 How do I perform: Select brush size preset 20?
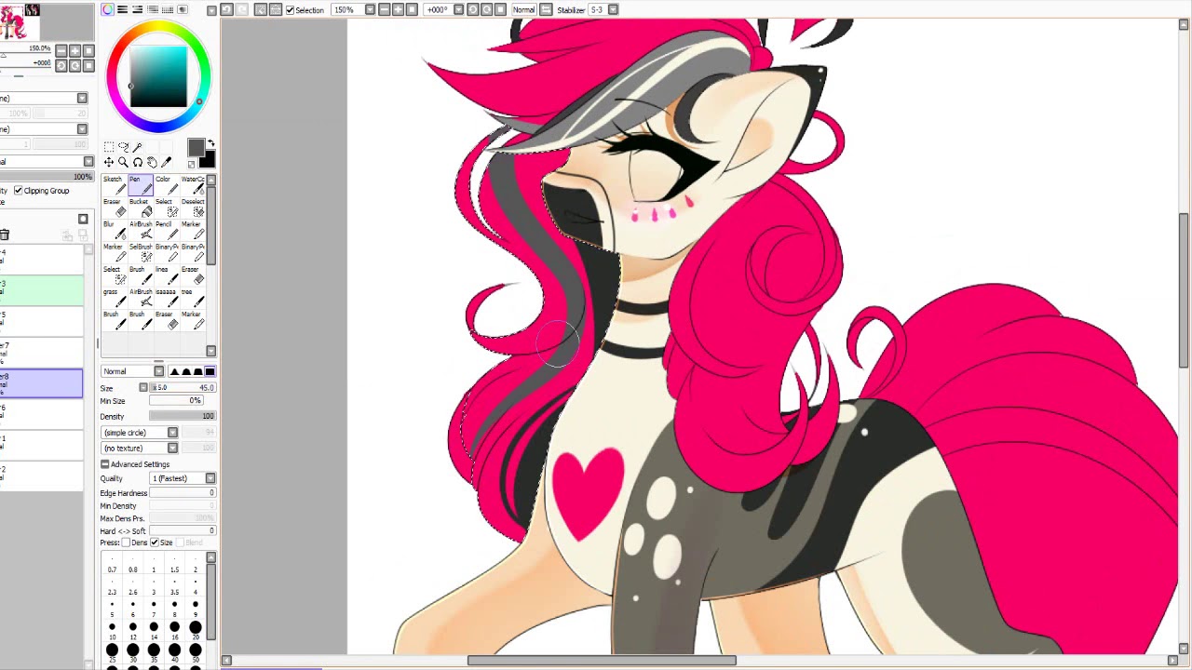point(196,630)
